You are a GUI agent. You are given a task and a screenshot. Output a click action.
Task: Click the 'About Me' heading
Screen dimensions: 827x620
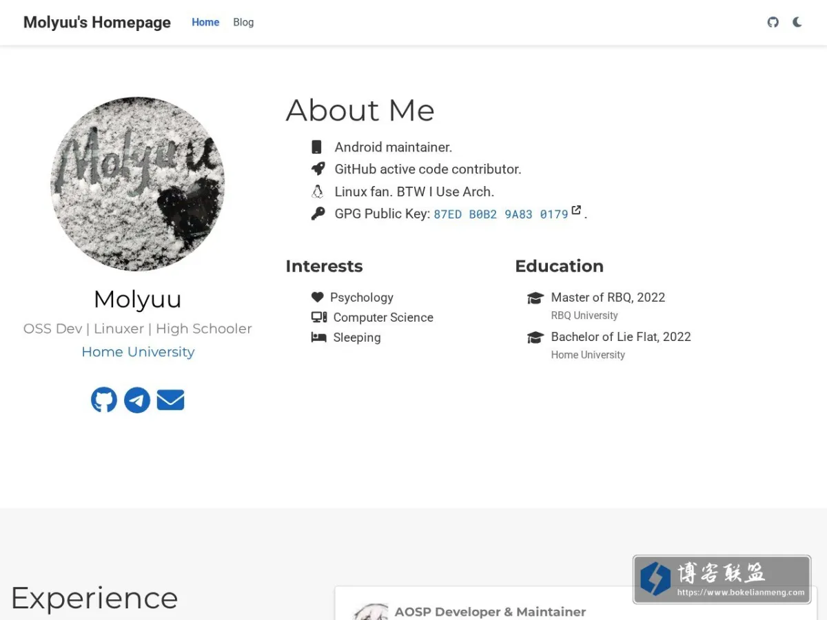click(360, 110)
